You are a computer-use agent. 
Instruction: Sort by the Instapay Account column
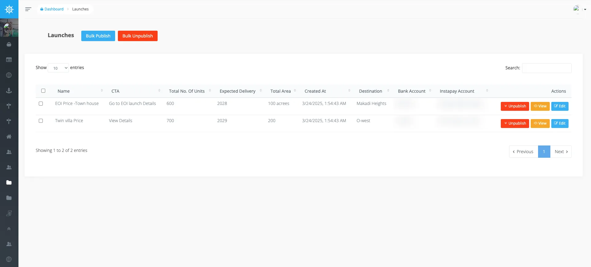point(464,91)
